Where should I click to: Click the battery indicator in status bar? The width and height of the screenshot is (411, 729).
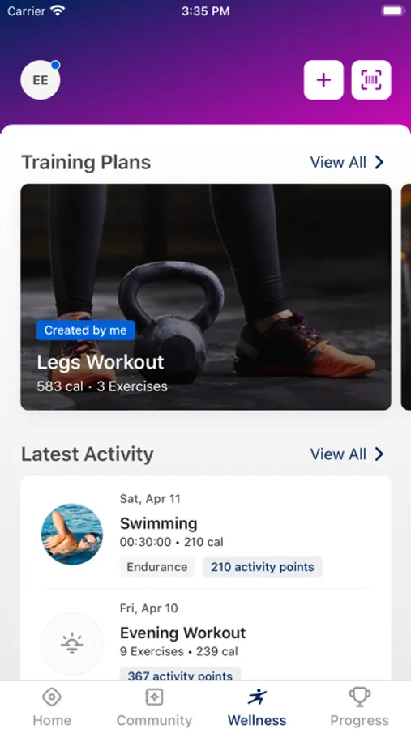pyautogui.click(x=392, y=11)
